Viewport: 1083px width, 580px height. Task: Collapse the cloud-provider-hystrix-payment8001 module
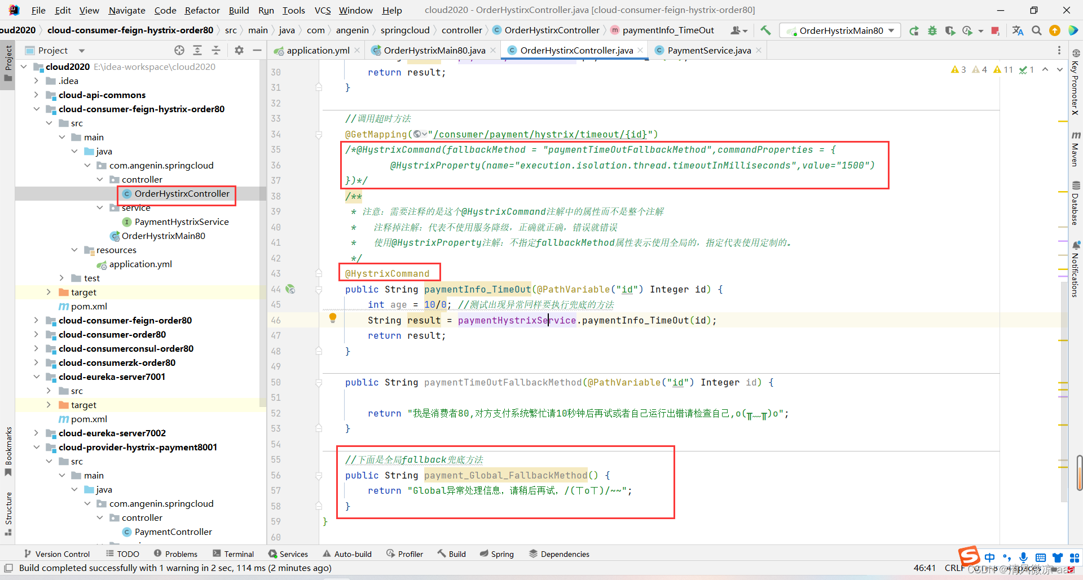coord(36,447)
